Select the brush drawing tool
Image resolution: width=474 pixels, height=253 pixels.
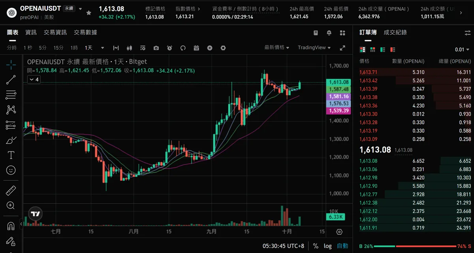point(11,140)
